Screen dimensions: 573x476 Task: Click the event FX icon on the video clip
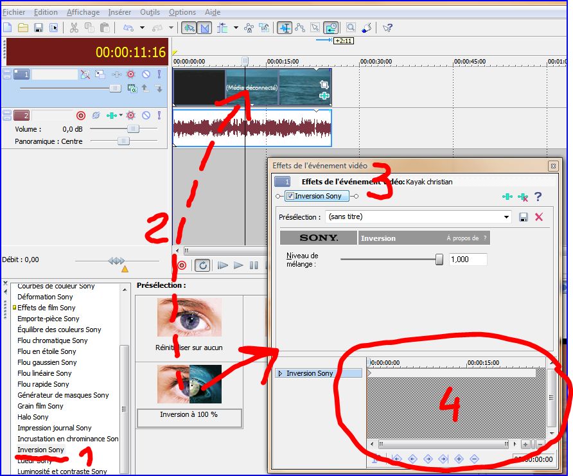pos(324,96)
